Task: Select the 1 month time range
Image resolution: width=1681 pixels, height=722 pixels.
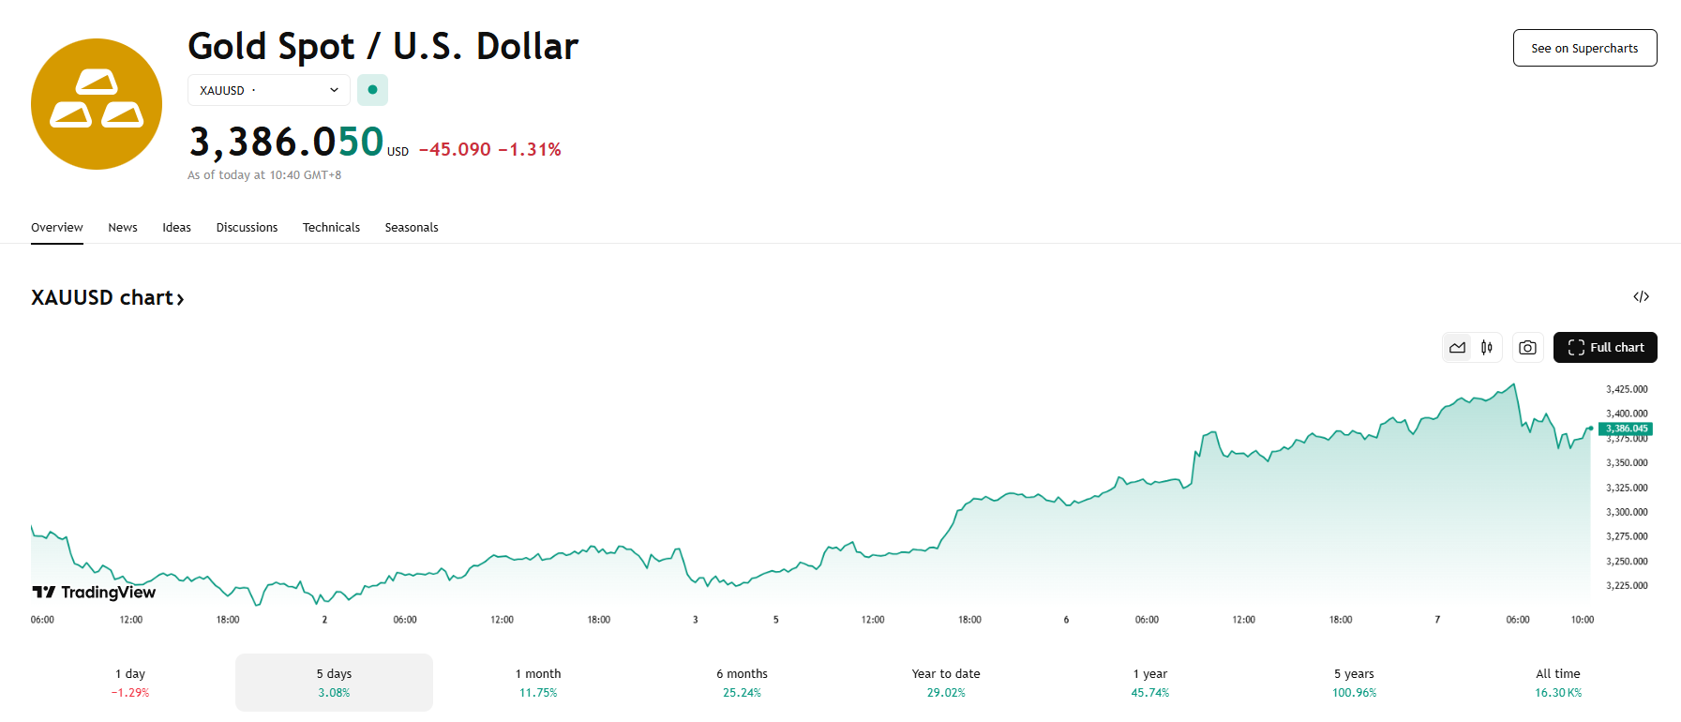Action: pos(538,683)
